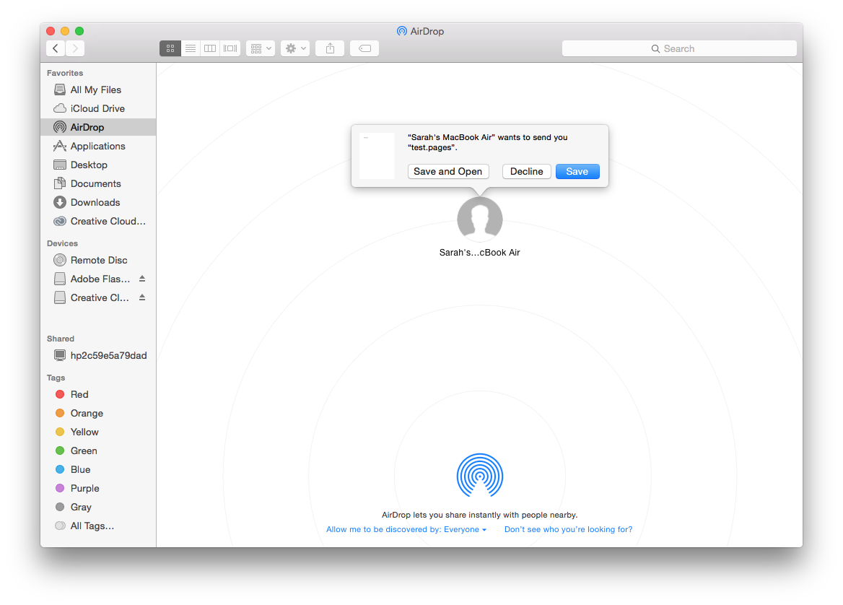The width and height of the screenshot is (843, 605).
Task: Click the Edit Tags toolbar icon
Action: click(x=364, y=48)
